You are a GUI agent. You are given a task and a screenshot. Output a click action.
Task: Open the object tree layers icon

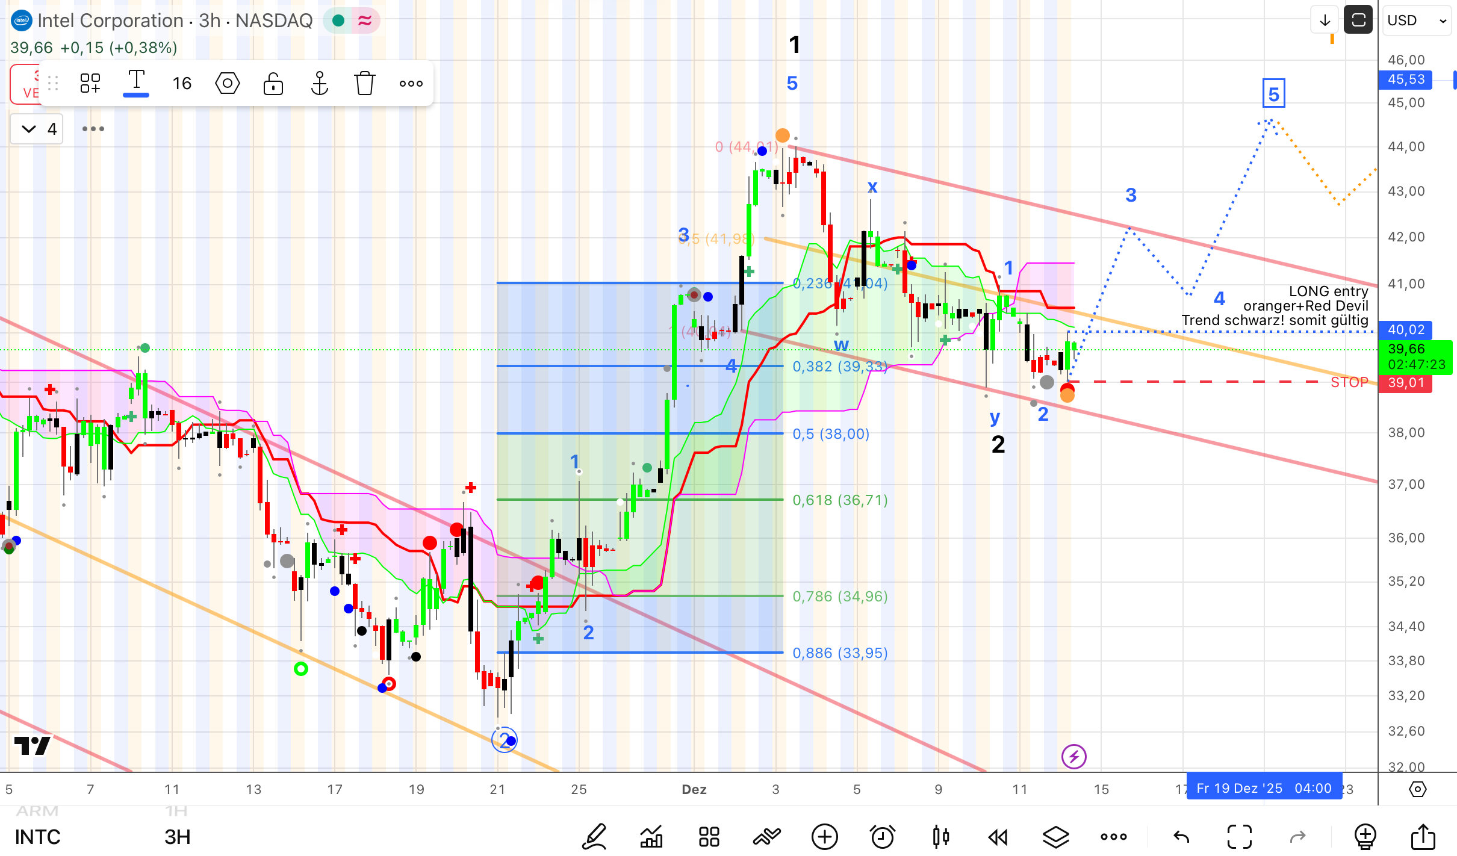pyautogui.click(x=1055, y=837)
